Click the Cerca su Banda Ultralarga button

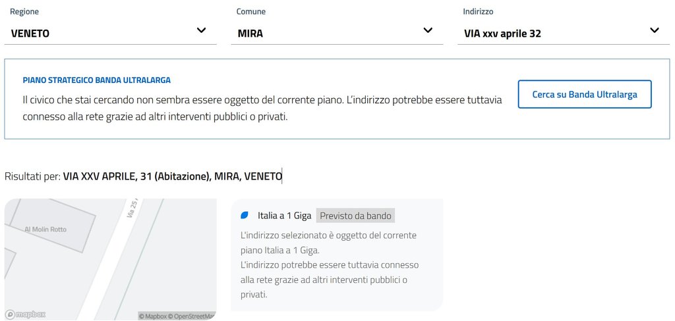tap(585, 95)
